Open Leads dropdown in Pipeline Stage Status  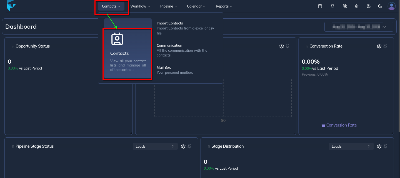pyautogui.click(x=155, y=146)
